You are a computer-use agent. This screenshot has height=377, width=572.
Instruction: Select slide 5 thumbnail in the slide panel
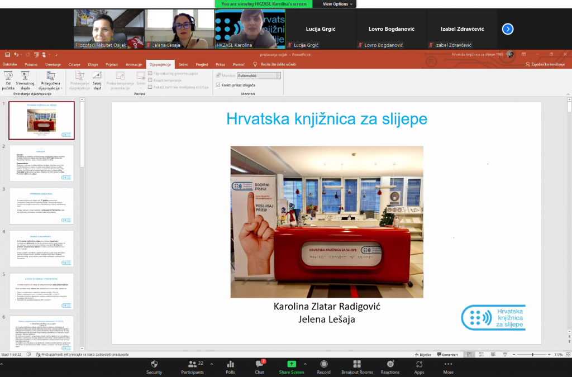(41, 291)
